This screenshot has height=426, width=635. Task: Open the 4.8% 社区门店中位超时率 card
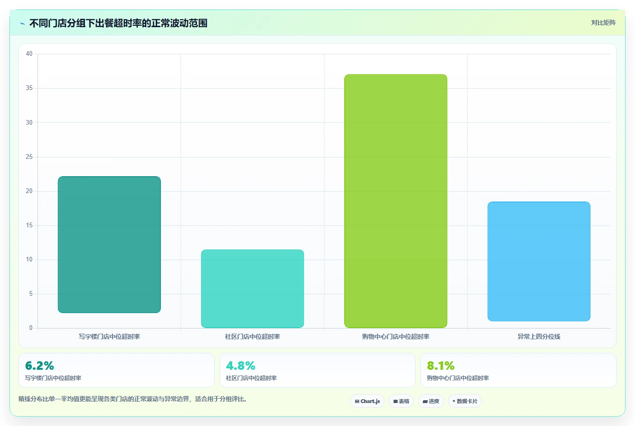pyautogui.click(x=317, y=370)
